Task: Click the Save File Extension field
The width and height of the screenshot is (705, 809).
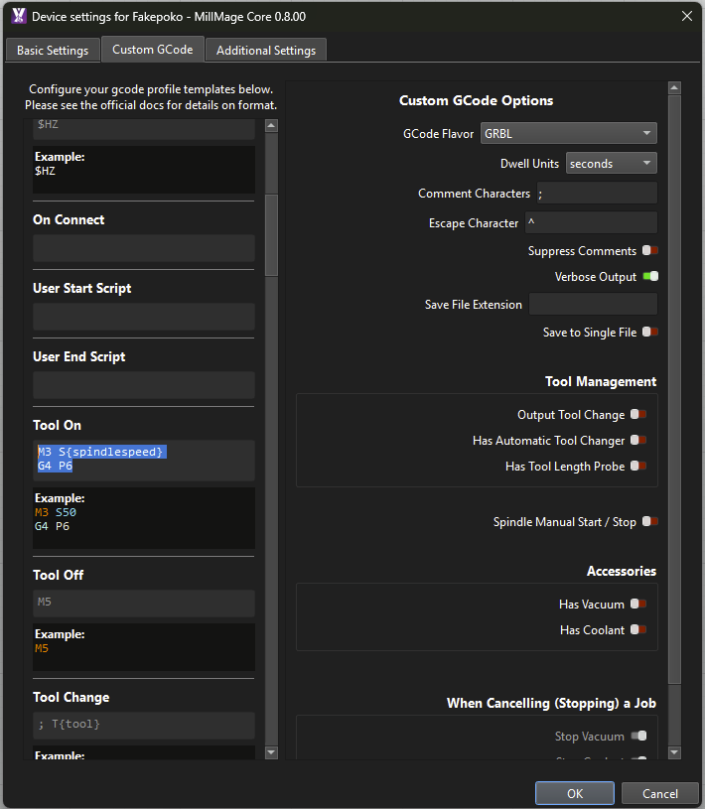Action: click(x=593, y=305)
